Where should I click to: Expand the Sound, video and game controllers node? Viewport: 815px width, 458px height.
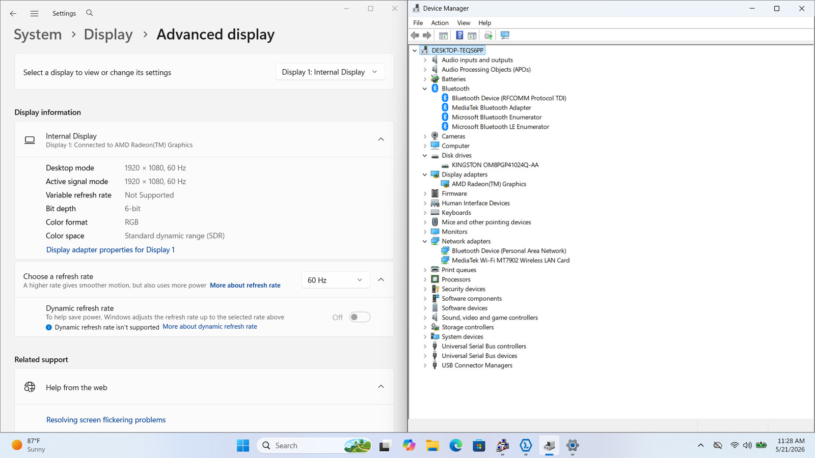pyautogui.click(x=425, y=318)
